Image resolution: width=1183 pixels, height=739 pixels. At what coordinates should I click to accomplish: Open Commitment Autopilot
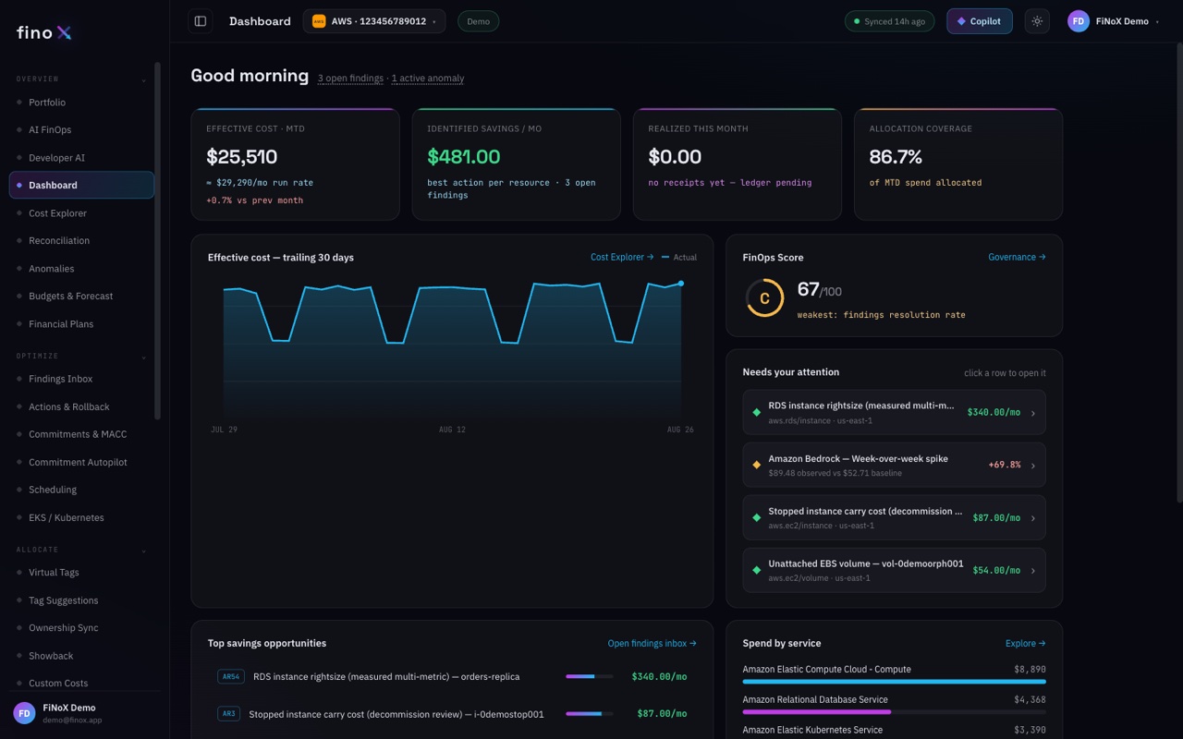81,462
